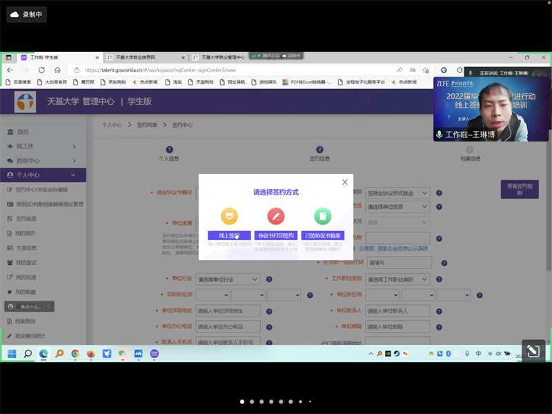Screen dimensions: 552x414
Task: Click the Windows Start button
Action: point(12,353)
